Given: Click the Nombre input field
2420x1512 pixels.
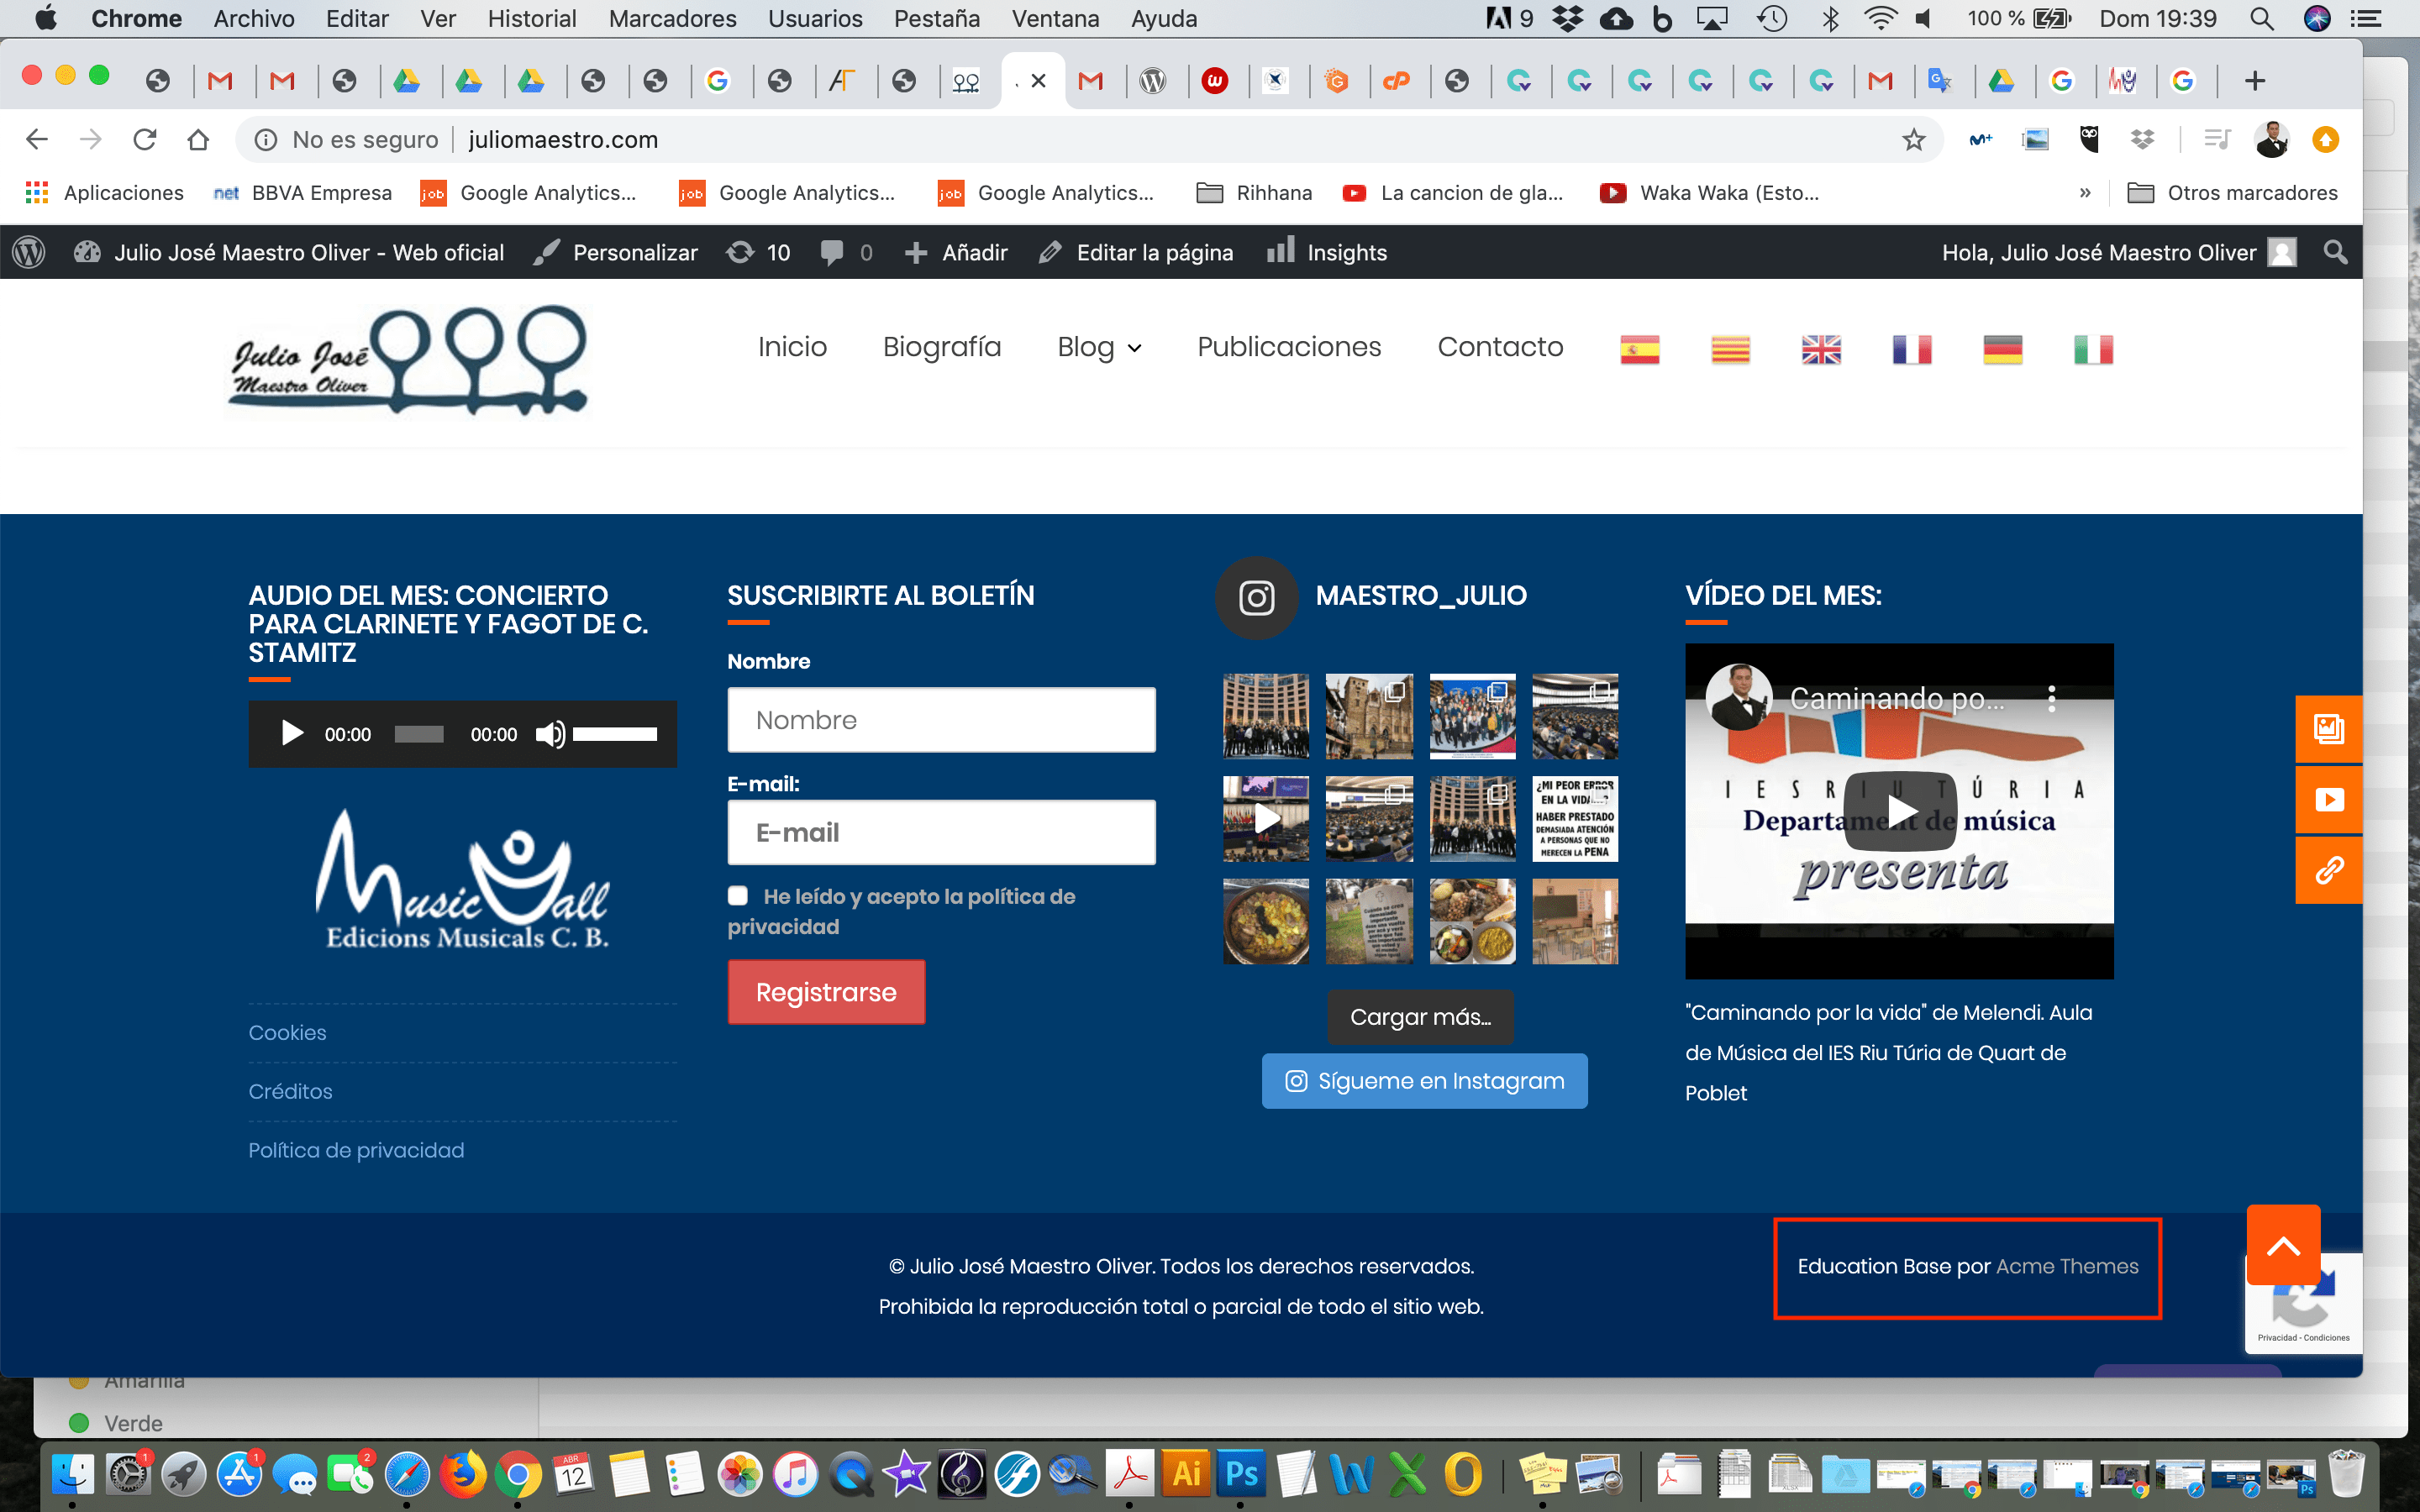Looking at the screenshot, I should pos(941,720).
